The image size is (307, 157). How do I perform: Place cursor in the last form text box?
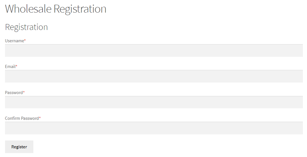(x=154, y=128)
